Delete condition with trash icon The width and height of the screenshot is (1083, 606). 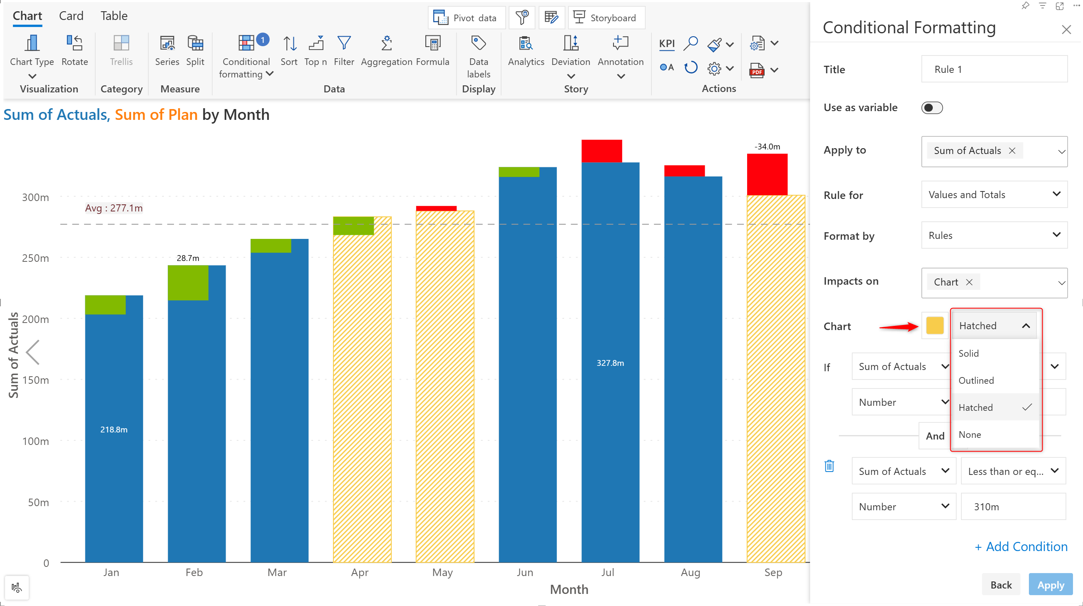pos(829,466)
